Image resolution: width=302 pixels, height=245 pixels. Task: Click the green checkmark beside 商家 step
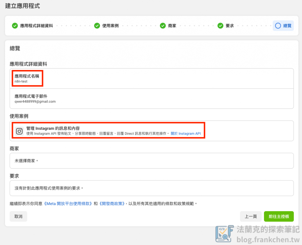pos(163,26)
